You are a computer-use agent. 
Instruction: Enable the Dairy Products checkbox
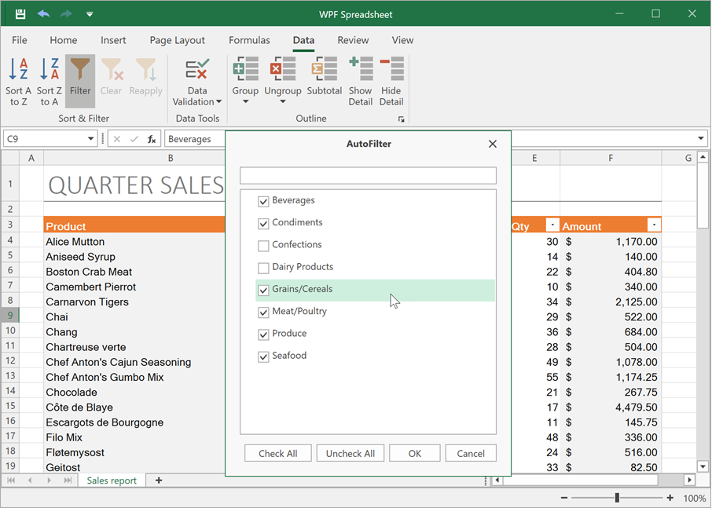[x=263, y=268]
